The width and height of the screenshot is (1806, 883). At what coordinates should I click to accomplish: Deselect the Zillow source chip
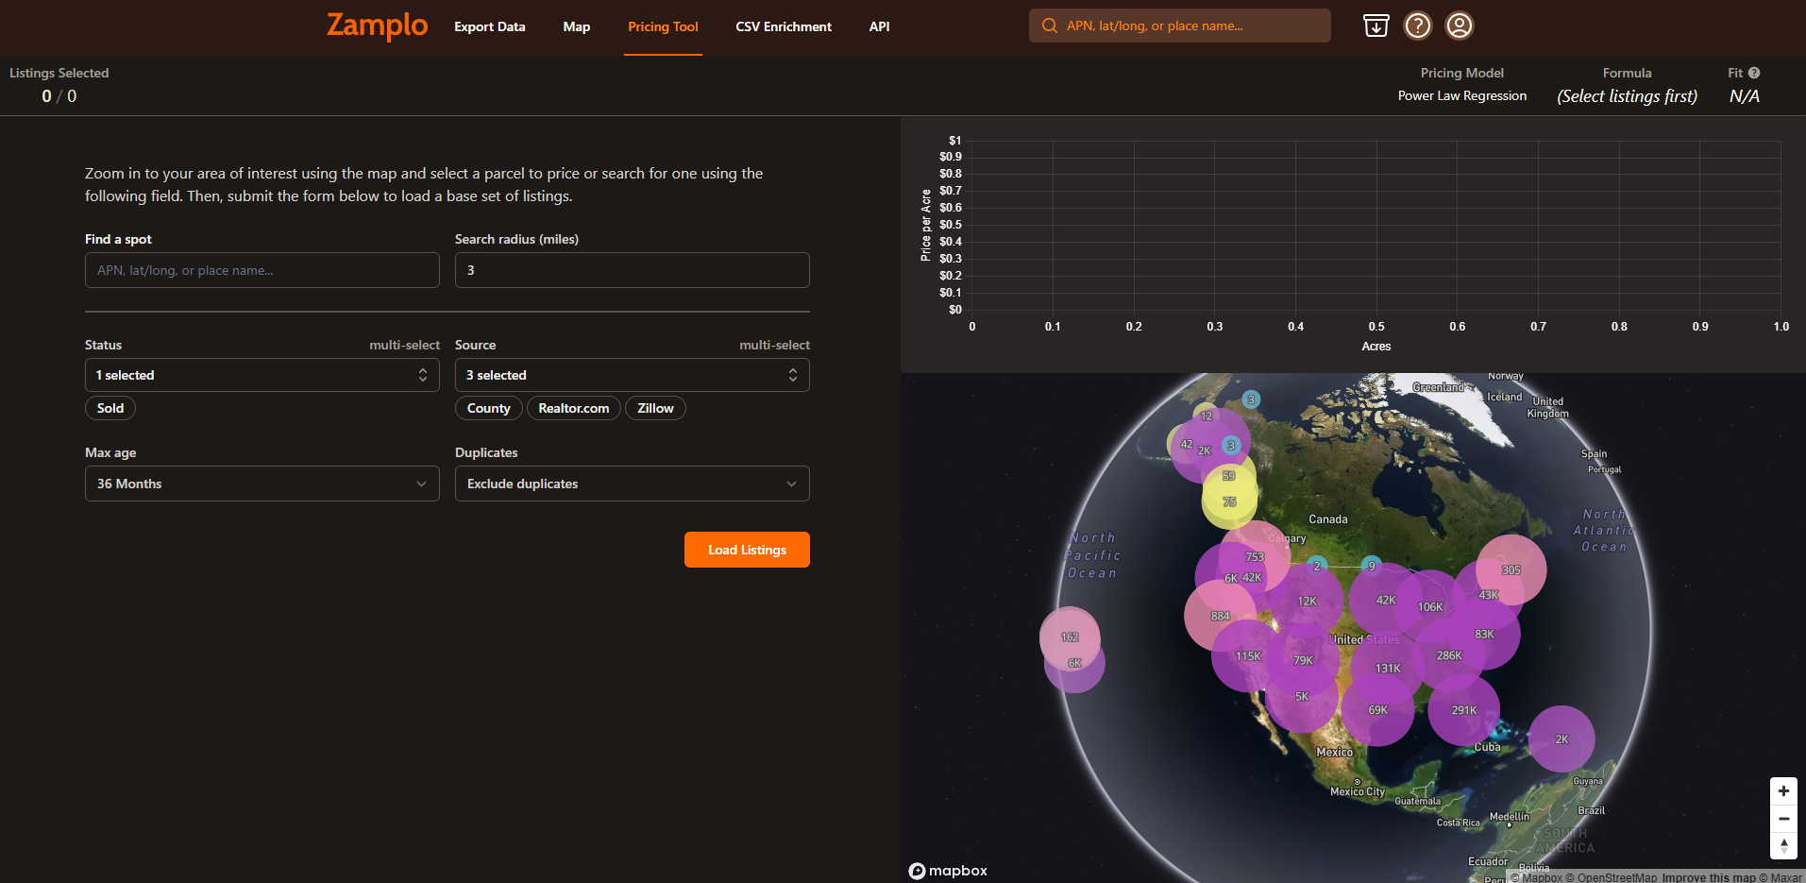pos(655,408)
